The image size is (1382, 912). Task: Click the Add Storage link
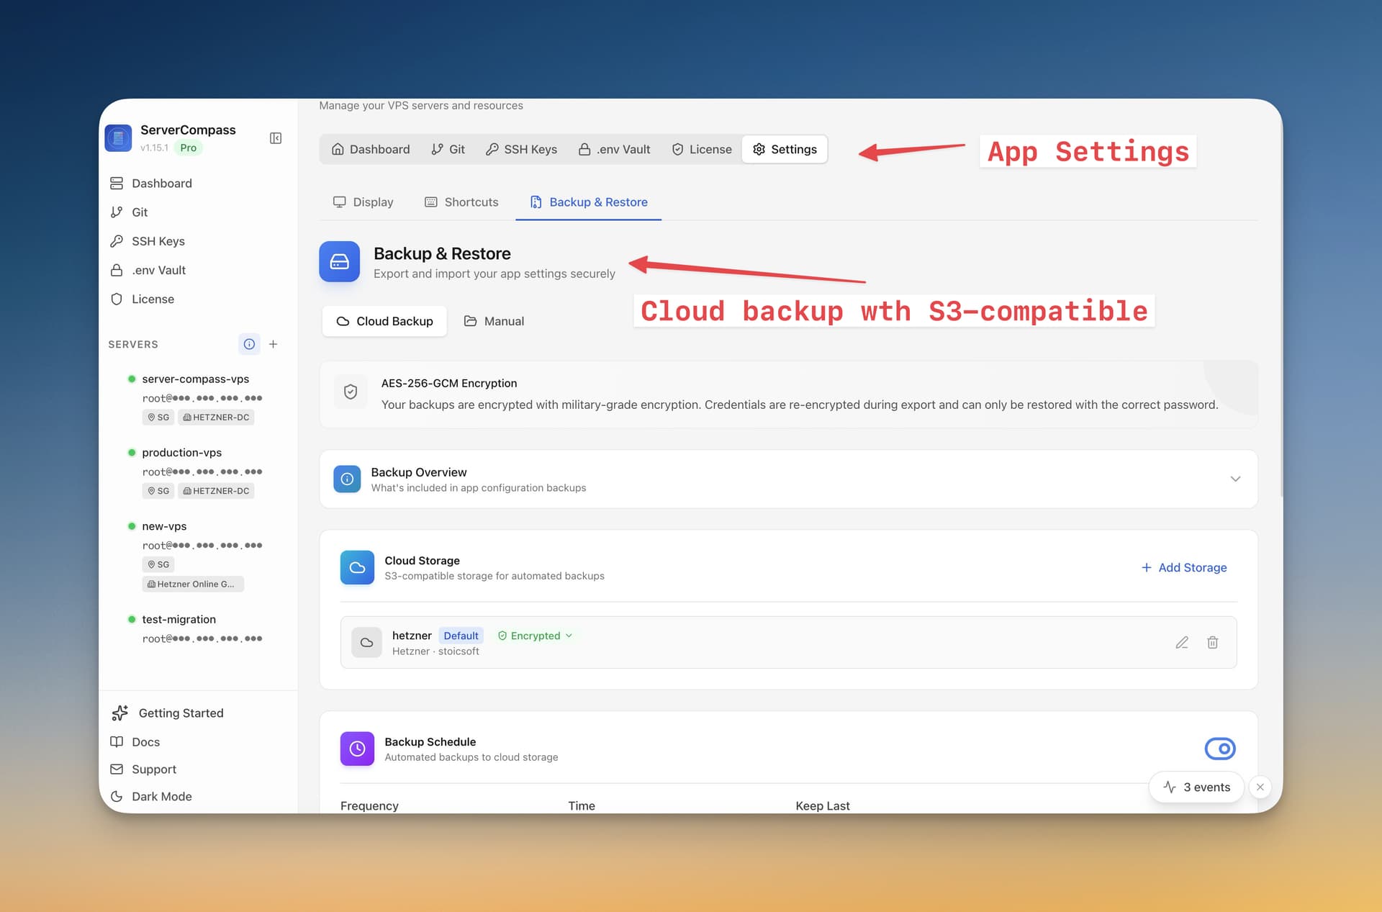(1184, 567)
